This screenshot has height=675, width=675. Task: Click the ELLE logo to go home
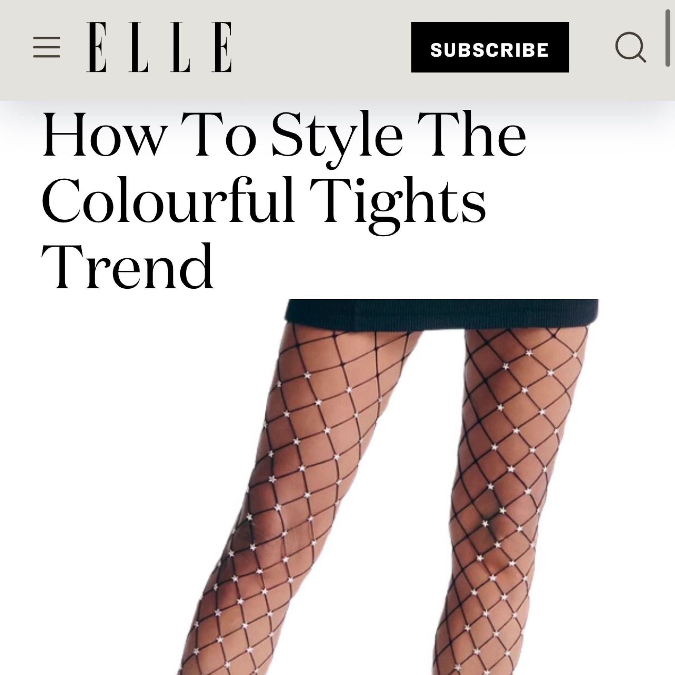(159, 47)
